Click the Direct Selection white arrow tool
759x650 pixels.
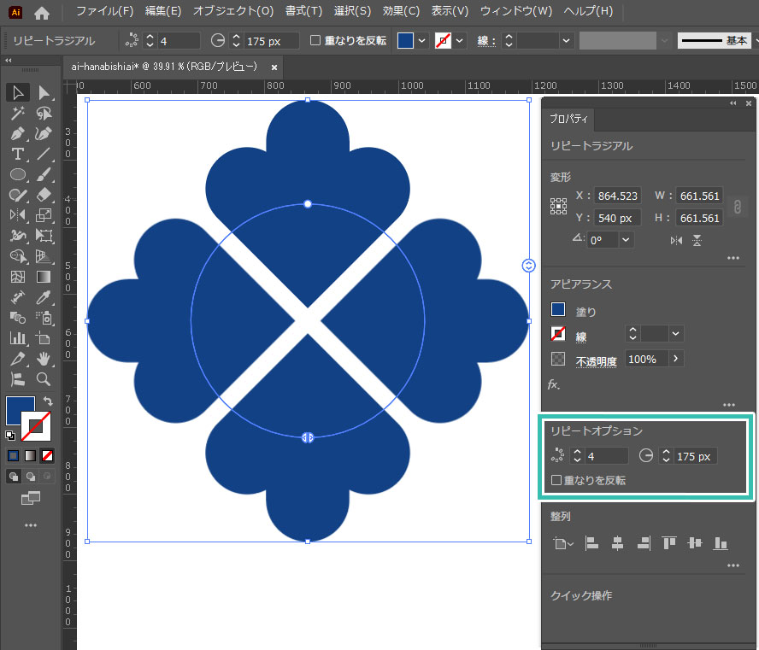click(43, 92)
